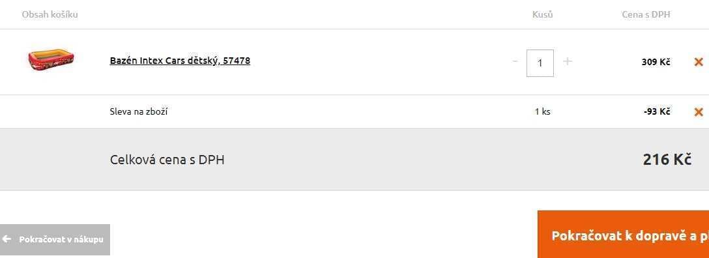Decrease quantity with the minus button

[515, 61]
